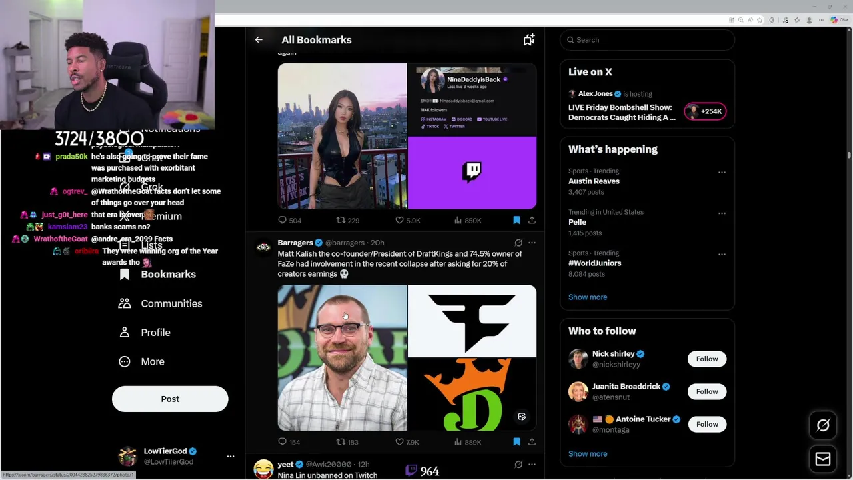The width and height of the screenshot is (853, 480).
Task: Open the NinaDaddyisBack Twitch profile screenshot
Action: coord(472,99)
